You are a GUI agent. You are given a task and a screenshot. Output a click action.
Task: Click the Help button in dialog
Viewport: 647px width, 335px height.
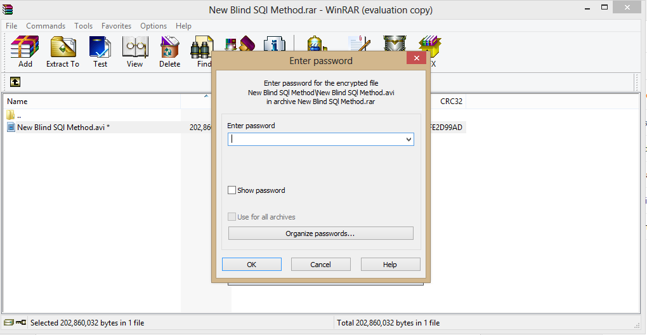coord(390,265)
